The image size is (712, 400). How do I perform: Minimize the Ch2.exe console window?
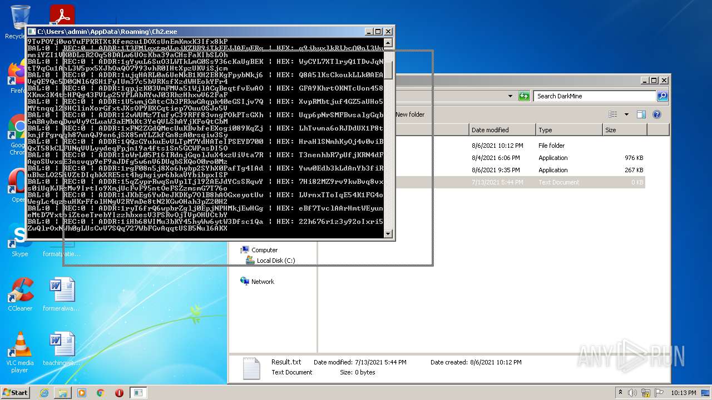tap(369, 32)
